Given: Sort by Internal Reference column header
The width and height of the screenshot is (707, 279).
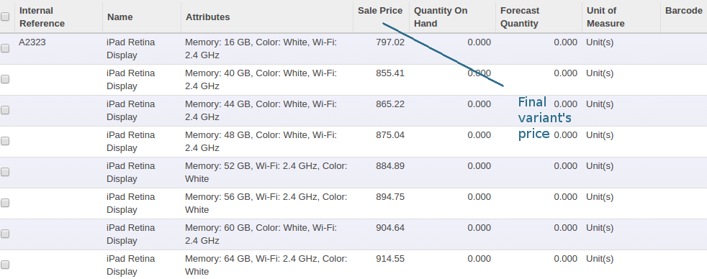Looking at the screenshot, I should tap(42, 17).
